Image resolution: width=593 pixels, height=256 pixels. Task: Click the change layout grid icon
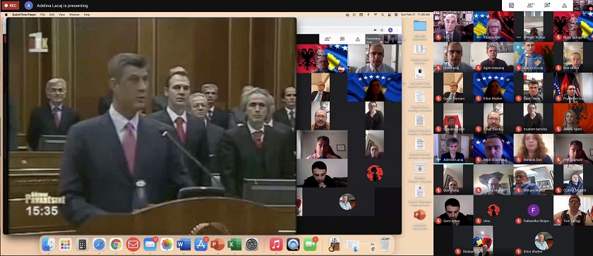(x=511, y=5)
